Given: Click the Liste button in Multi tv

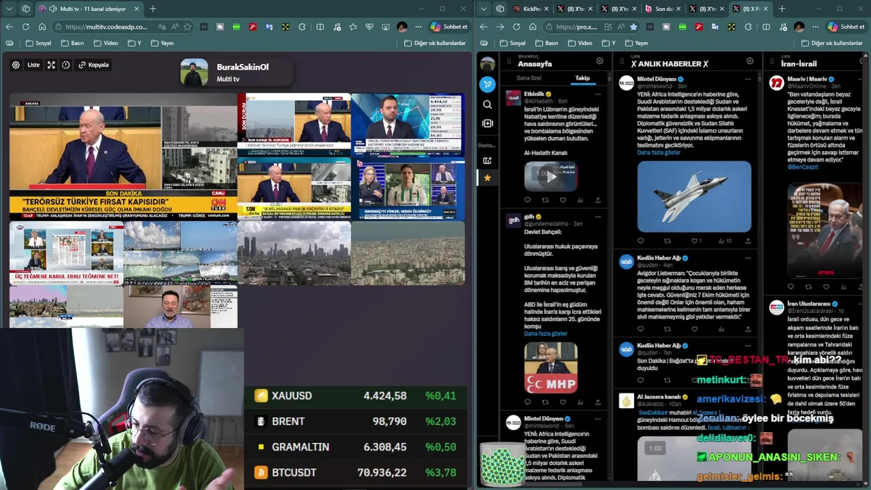Looking at the screenshot, I should [33, 65].
